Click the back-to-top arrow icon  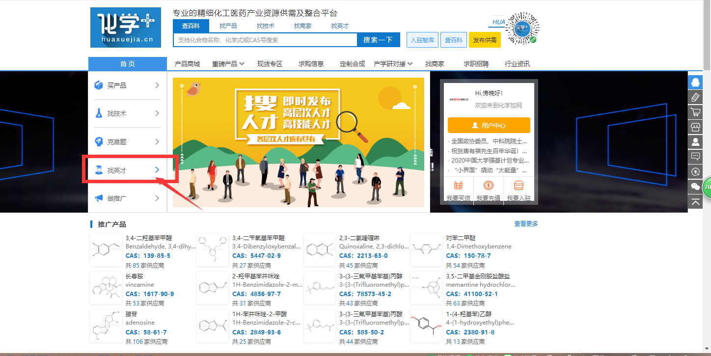[695, 201]
